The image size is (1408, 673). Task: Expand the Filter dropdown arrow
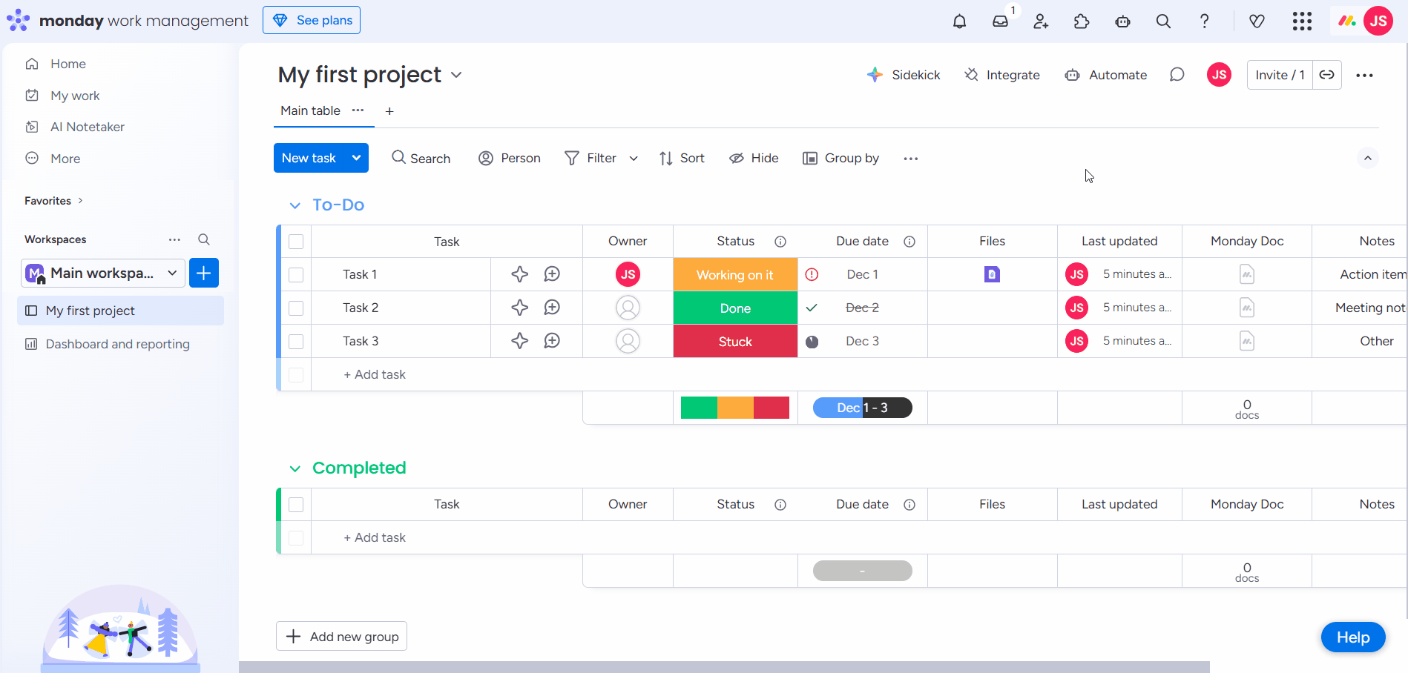(x=634, y=159)
